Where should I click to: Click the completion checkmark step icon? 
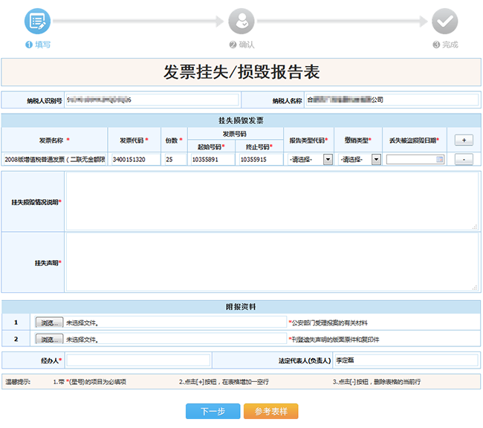[444, 22]
